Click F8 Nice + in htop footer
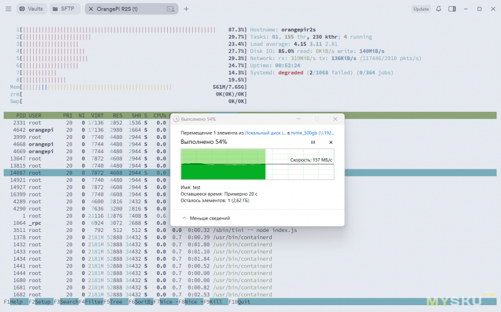 tap(191, 302)
